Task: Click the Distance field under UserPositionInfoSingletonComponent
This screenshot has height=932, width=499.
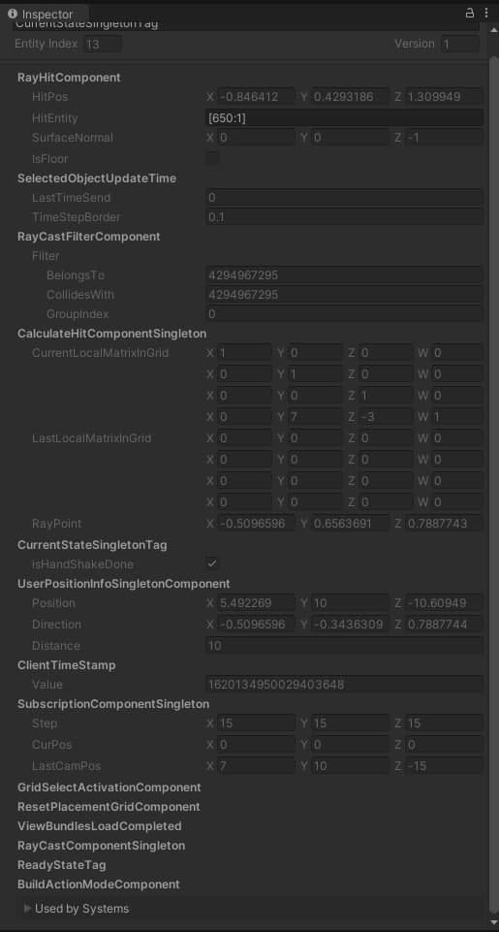Action: (x=344, y=645)
